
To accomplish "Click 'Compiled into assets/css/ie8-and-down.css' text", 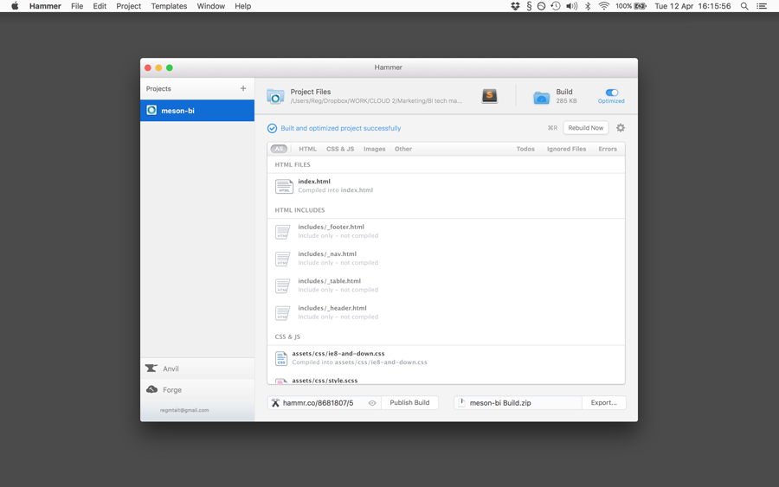I will click(x=360, y=362).
